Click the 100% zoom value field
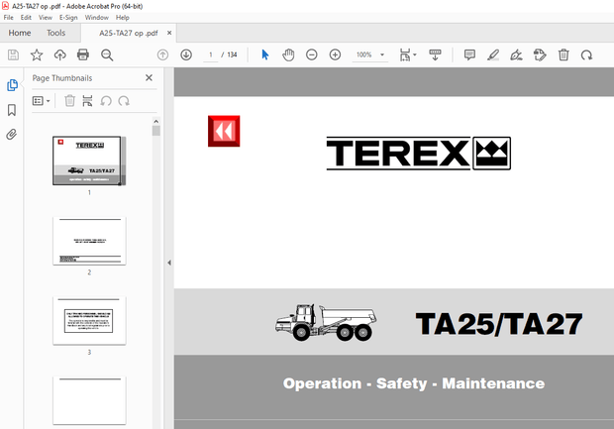This screenshot has width=614, height=429. [x=364, y=54]
